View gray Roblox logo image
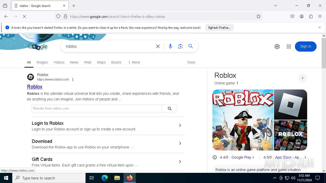 [291, 104]
